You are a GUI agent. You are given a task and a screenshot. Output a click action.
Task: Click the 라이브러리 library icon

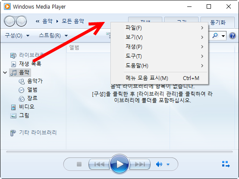pos(13,56)
